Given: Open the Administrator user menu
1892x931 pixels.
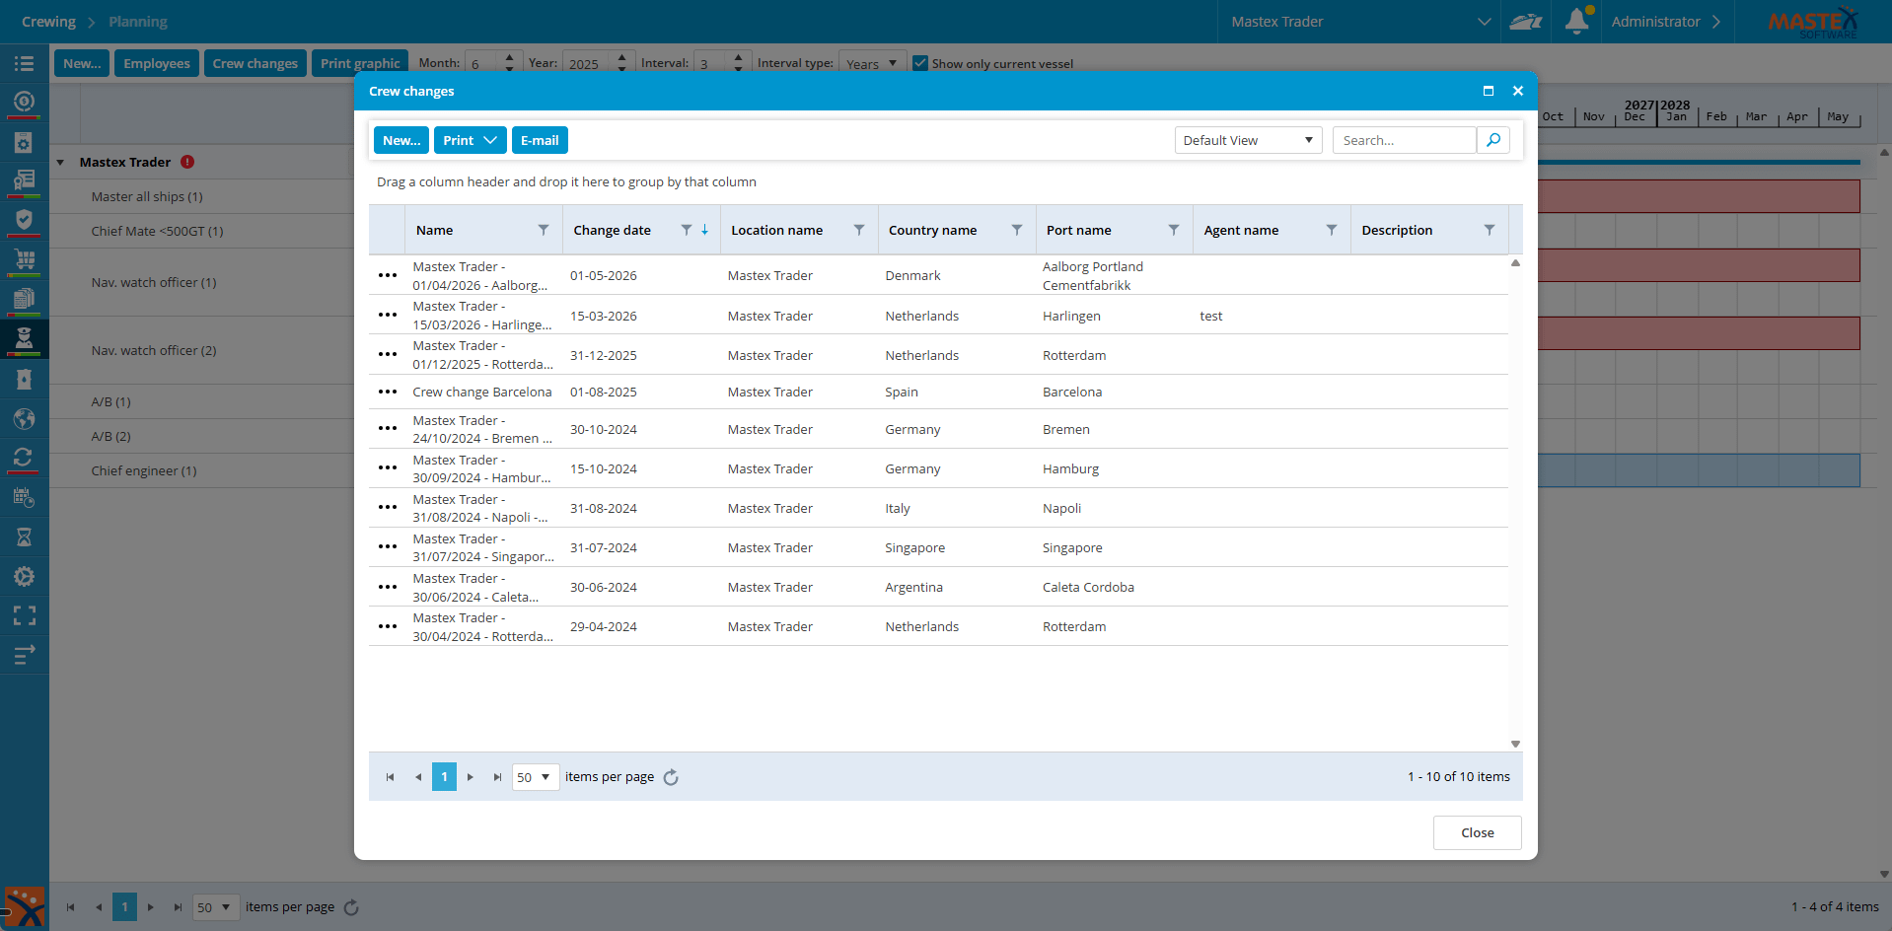Looking at the screenshot, I should pos(1665,22).
